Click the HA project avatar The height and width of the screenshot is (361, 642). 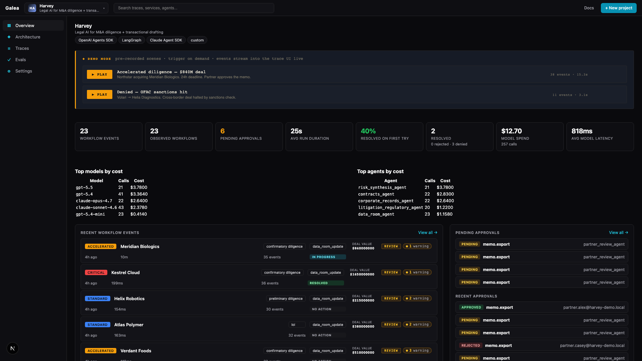32,8
